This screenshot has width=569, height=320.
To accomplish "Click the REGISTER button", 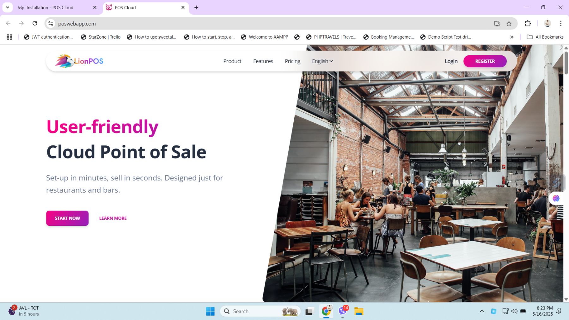I will (x=485, y=61).
